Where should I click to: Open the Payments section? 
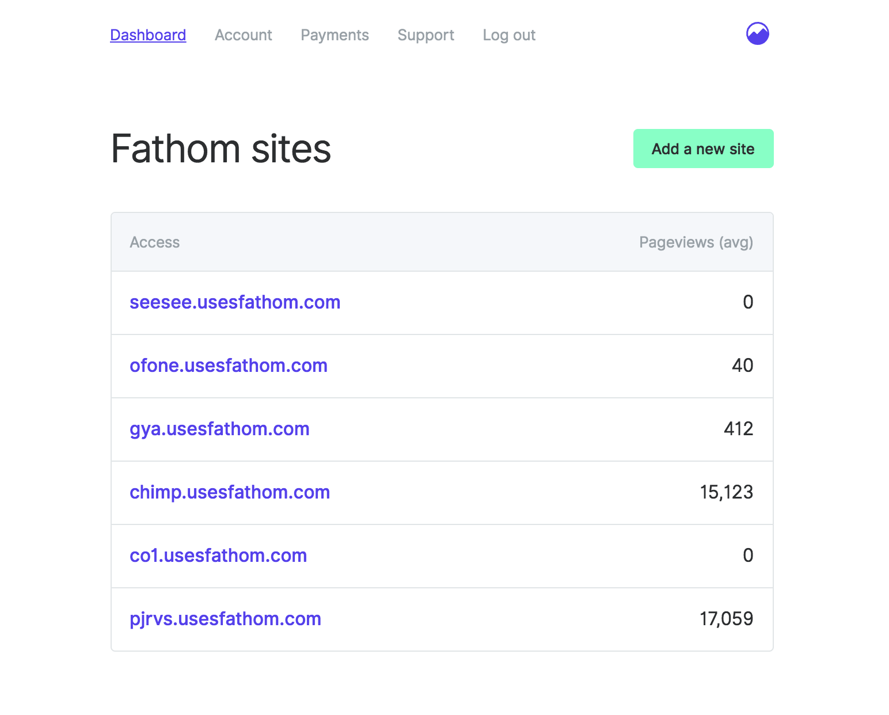(335, 35)
